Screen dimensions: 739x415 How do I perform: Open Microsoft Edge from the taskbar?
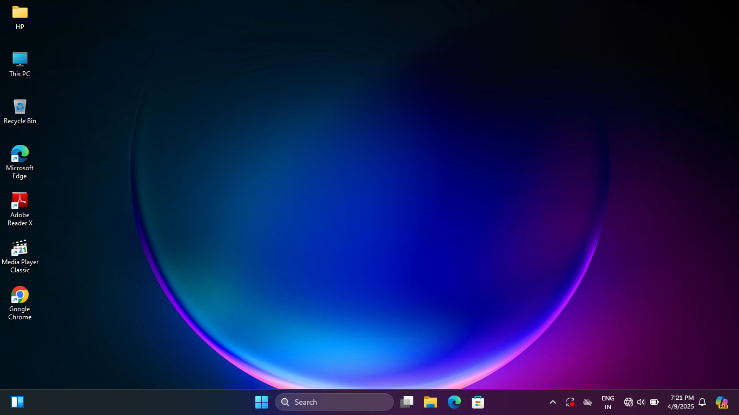point(454,402)
